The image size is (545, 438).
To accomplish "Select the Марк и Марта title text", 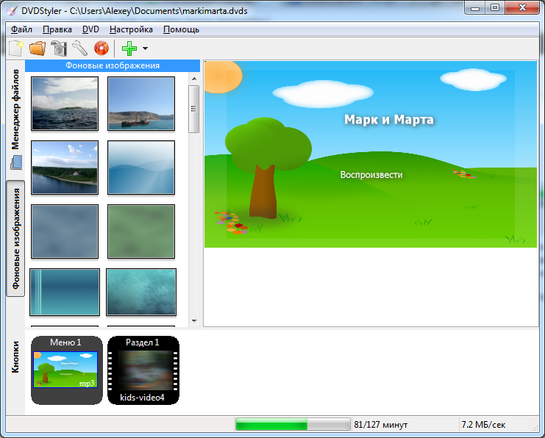I will (x=389, y=120).
